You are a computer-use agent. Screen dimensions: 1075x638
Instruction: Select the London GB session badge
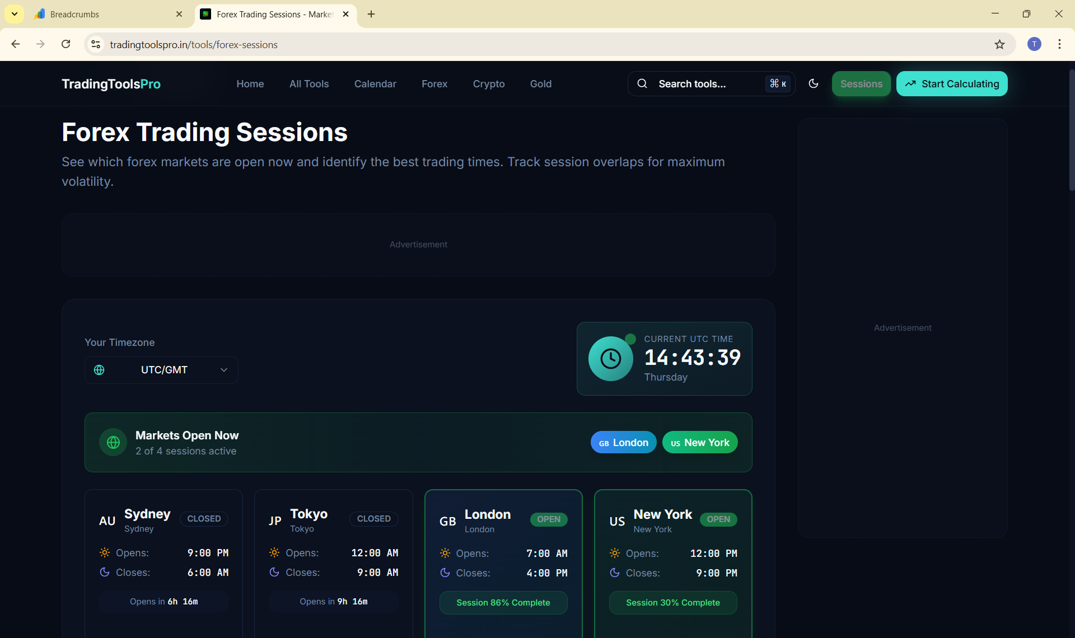623,442
